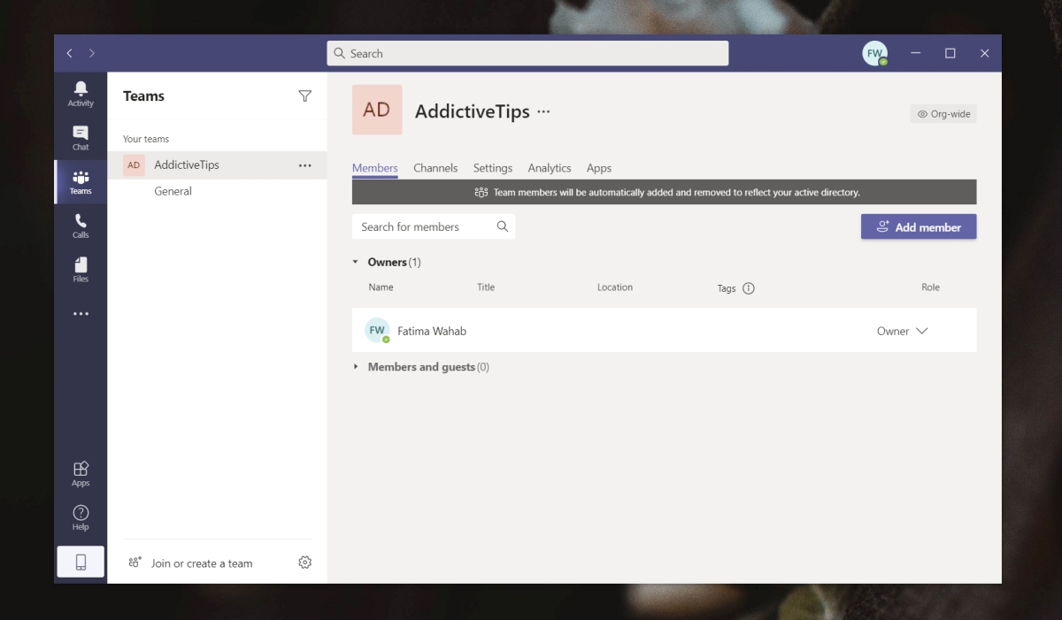Click the Org-wide eye badge
Viewport: 1062px width, 620px height.
tap(943, 114)
